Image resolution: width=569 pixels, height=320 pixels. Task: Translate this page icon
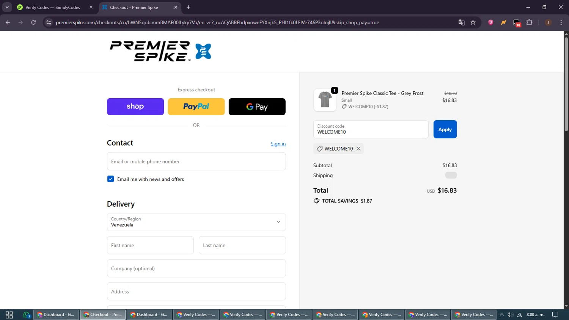click(461, 22)
